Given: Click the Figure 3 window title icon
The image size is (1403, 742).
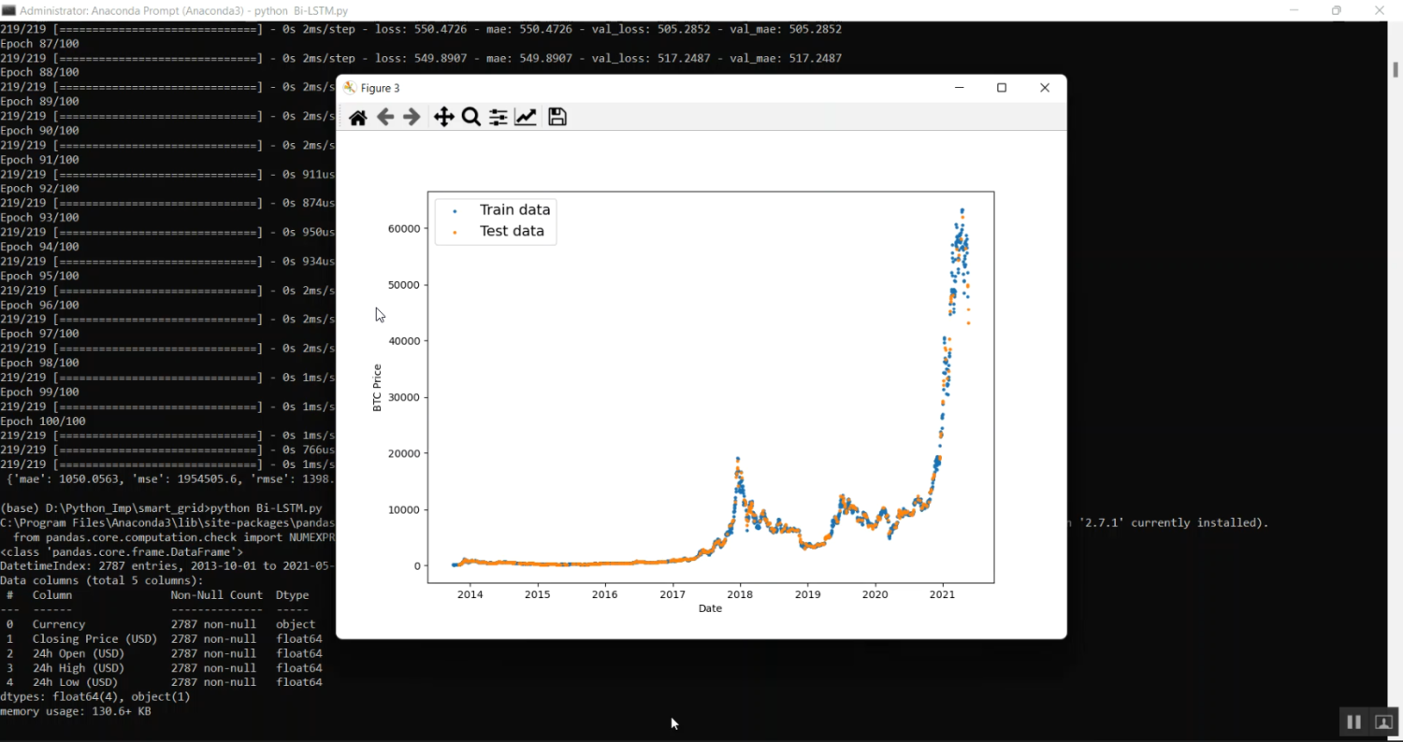Looking at the screenshot, I should (350, 88).
